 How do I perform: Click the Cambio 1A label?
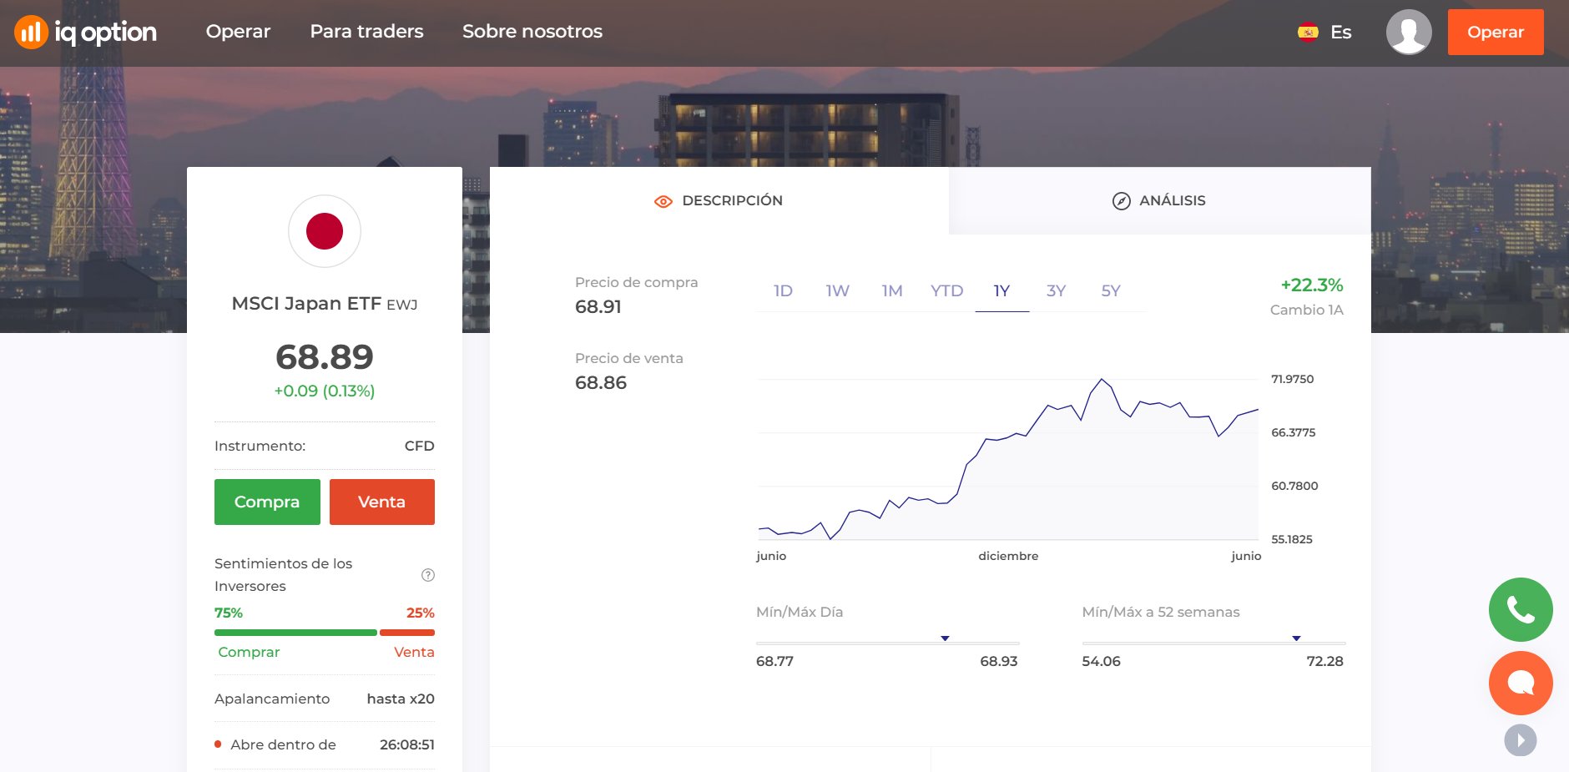click(1307, 310)
